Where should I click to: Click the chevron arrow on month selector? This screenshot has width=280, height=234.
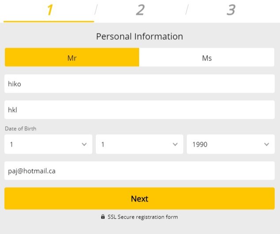pos(175,144)
